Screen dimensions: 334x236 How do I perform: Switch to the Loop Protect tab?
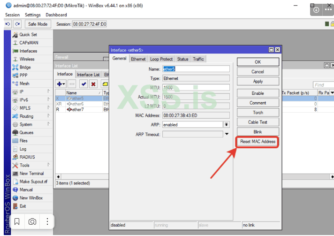(161, 59)
